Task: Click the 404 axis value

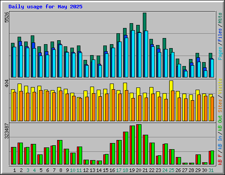Action: click(7, 84)
